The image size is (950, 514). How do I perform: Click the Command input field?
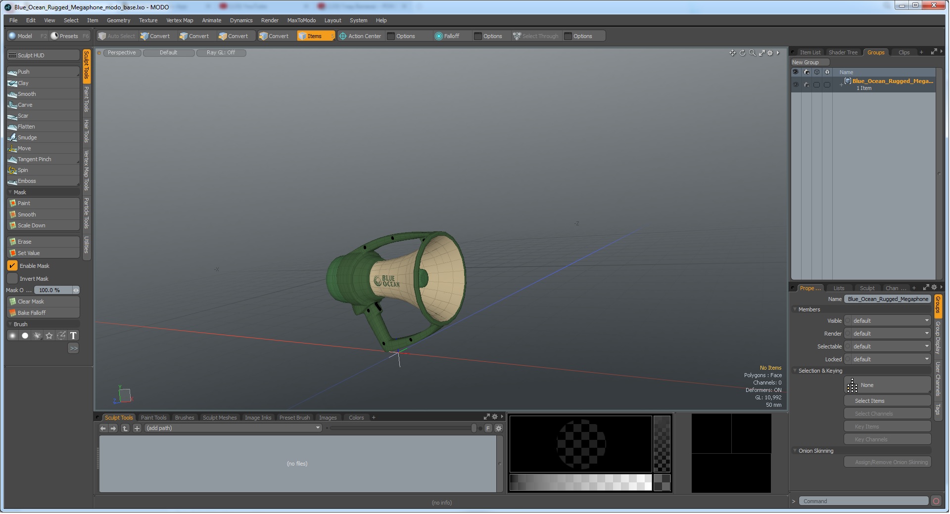coord(863,501)
